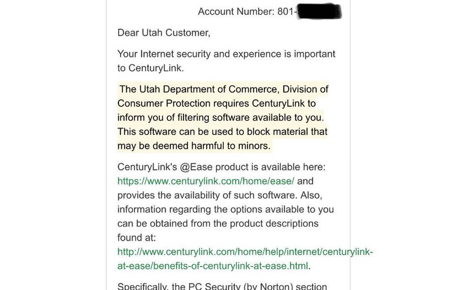This screenshot has height=290, width=458.
Task: Click the text 'product is available here:'
Action: pos(270,167)
